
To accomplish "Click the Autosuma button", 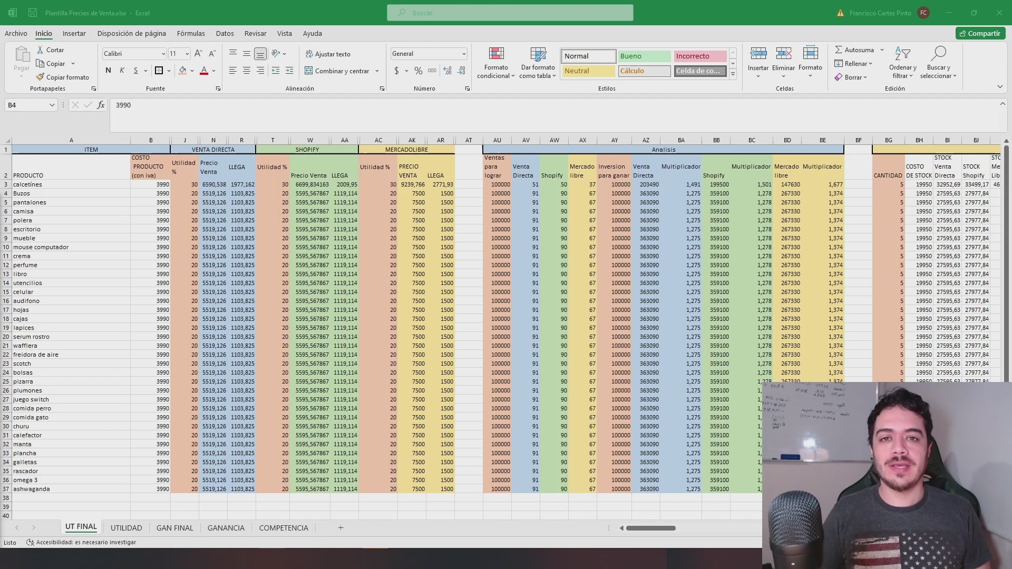I will (x=854, y=50).
